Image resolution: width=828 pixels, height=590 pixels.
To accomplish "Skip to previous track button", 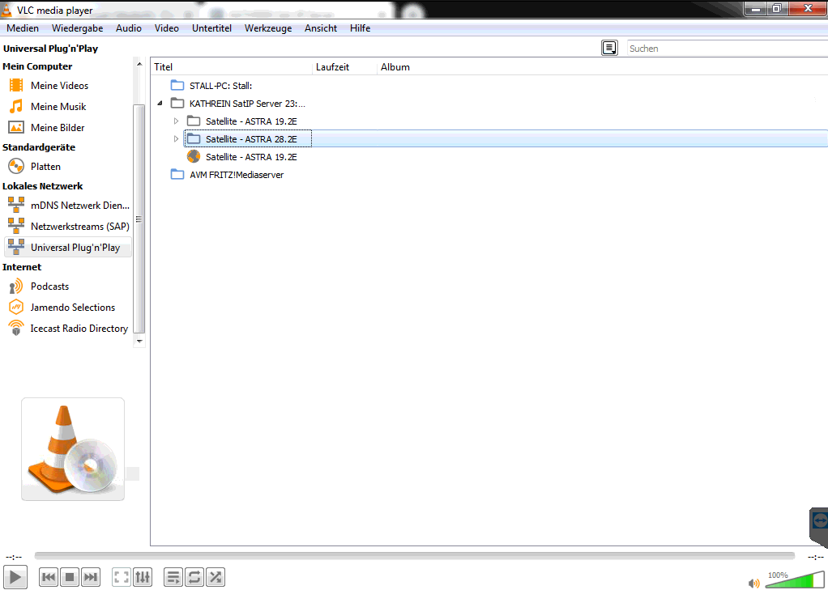I will [49, 577].
